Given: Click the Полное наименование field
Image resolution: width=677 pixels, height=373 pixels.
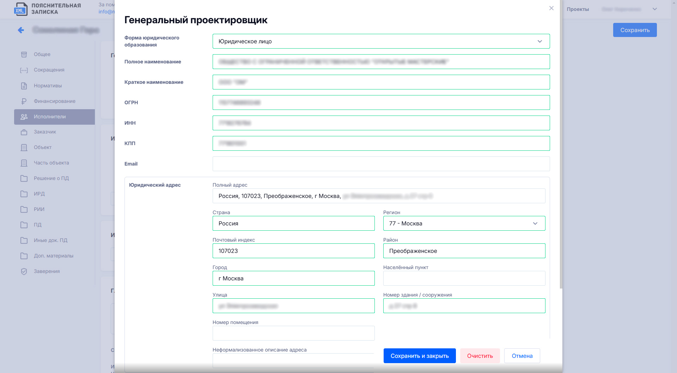Looking at the screenshot, I should 381,62.
